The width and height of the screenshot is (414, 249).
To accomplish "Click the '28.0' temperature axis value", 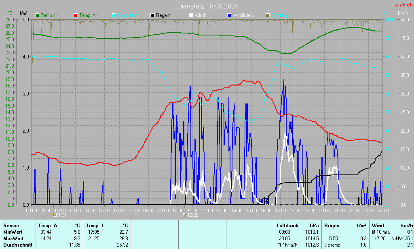I will [10, 20].
